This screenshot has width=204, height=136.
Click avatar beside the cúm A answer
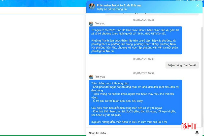tap(91, 77)
